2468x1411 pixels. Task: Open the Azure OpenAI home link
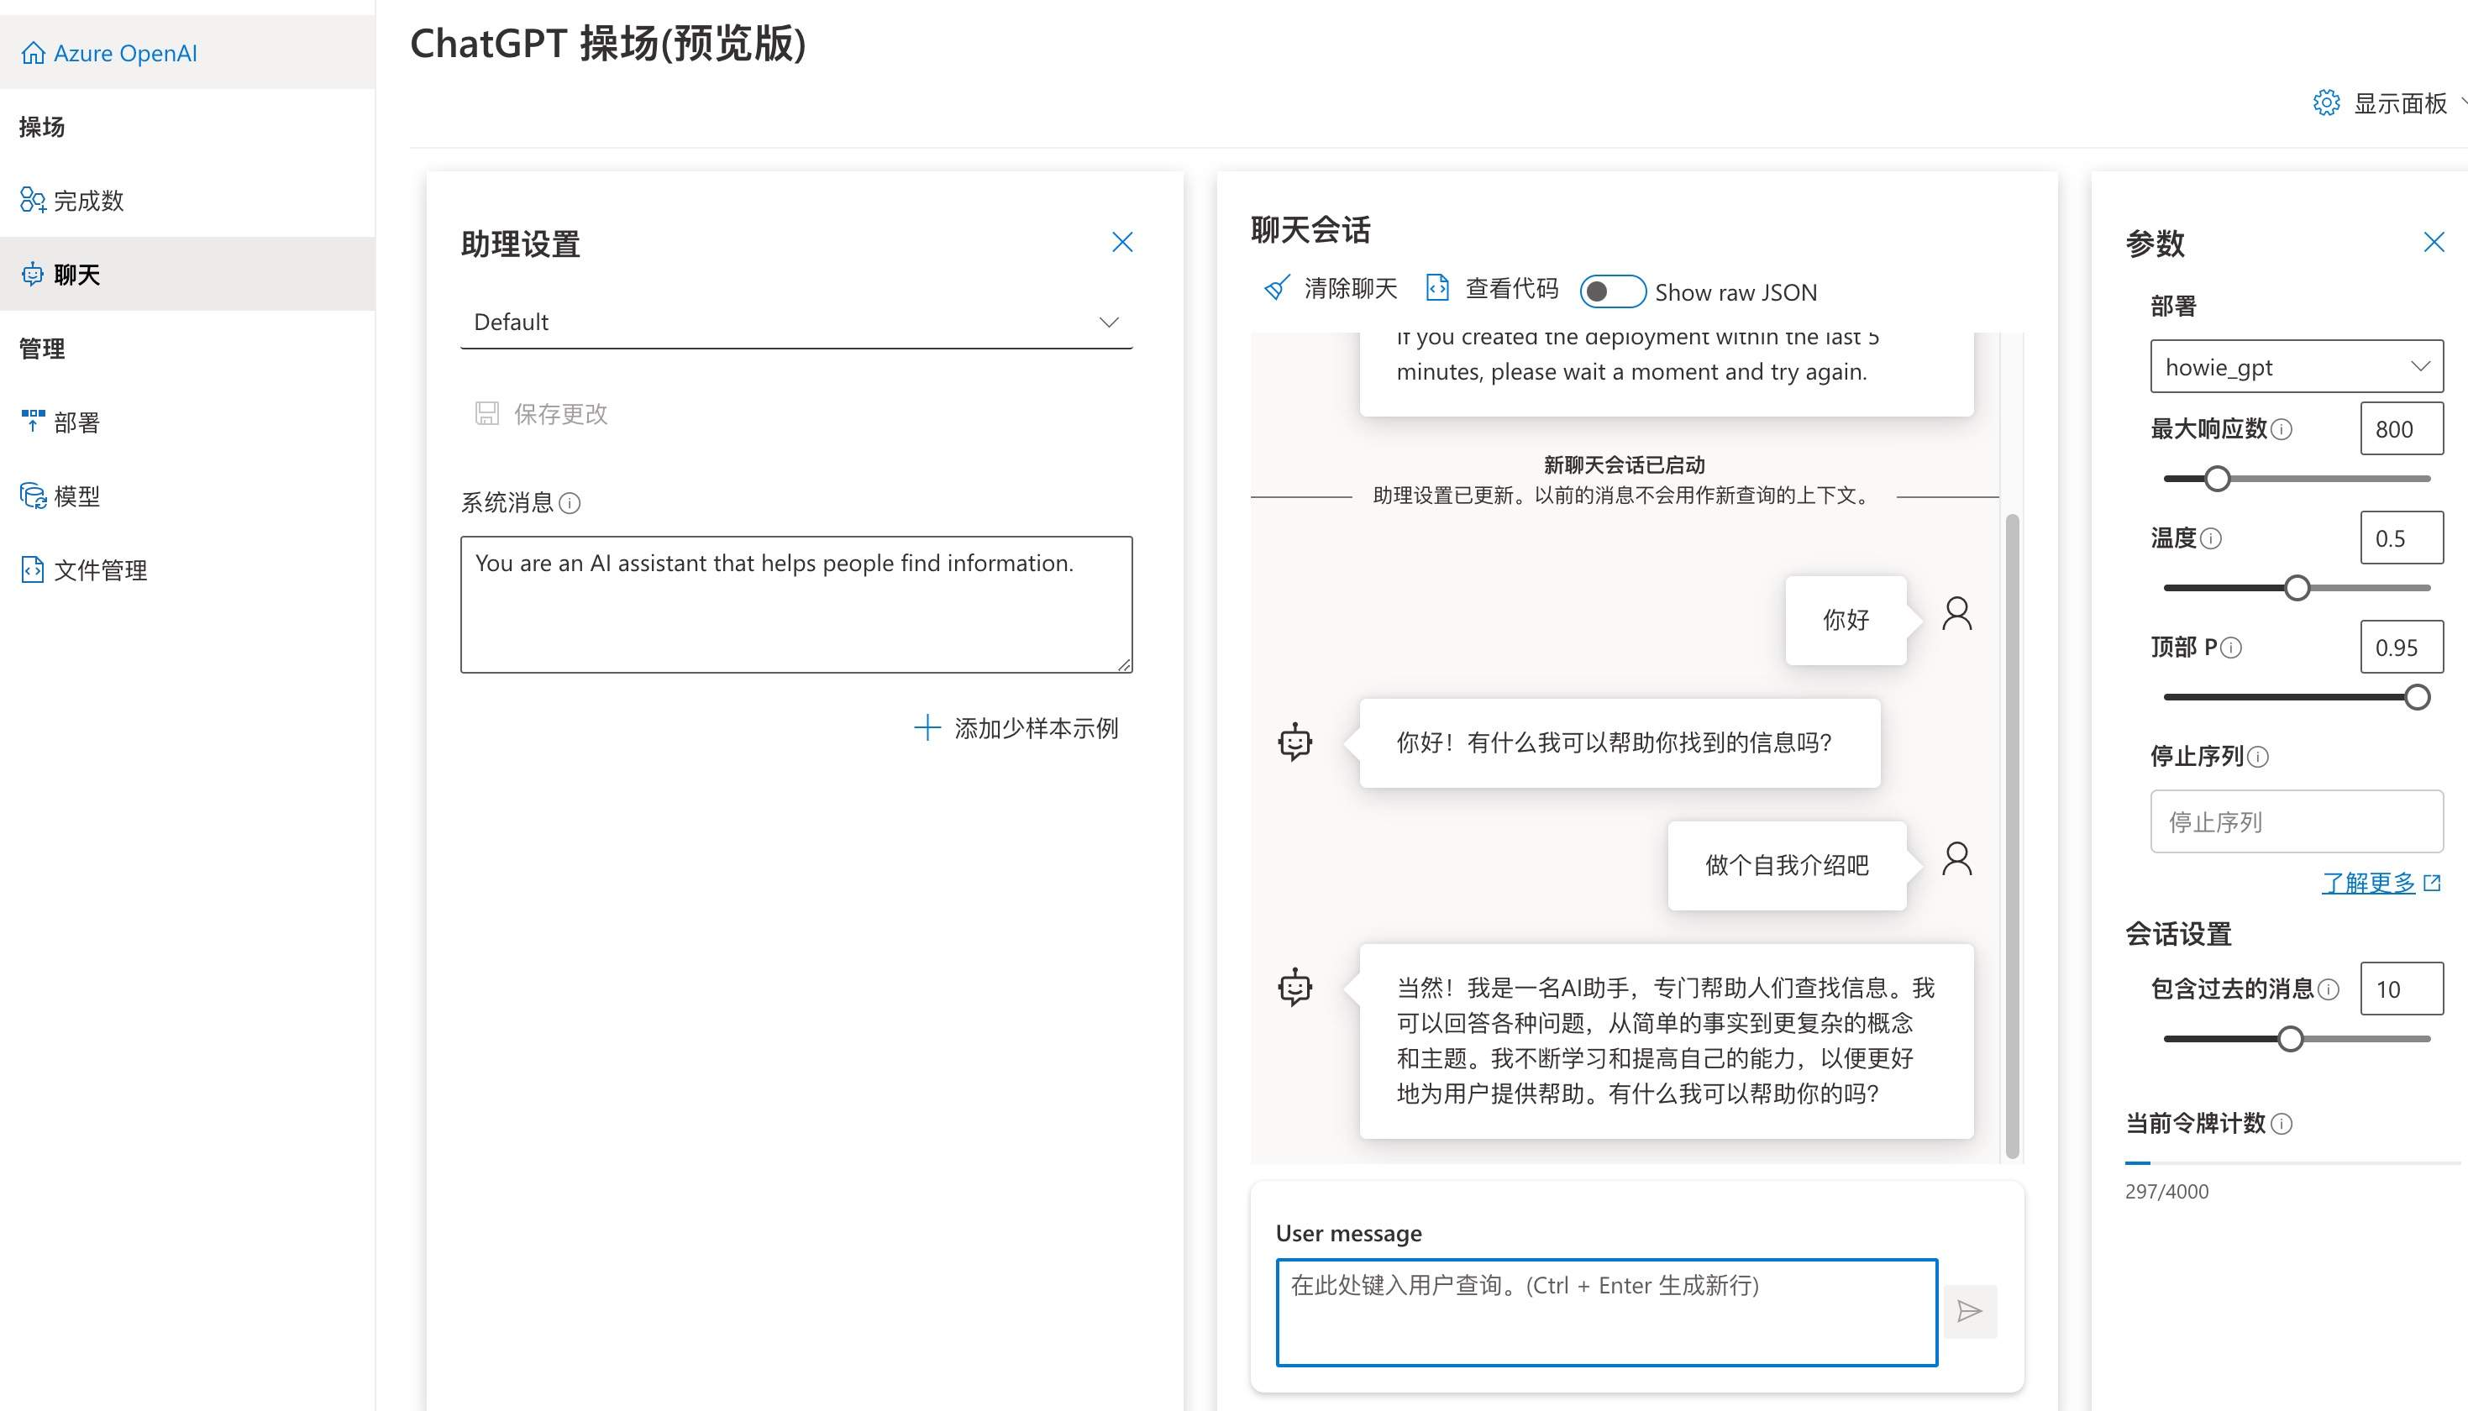click(108, 53)
